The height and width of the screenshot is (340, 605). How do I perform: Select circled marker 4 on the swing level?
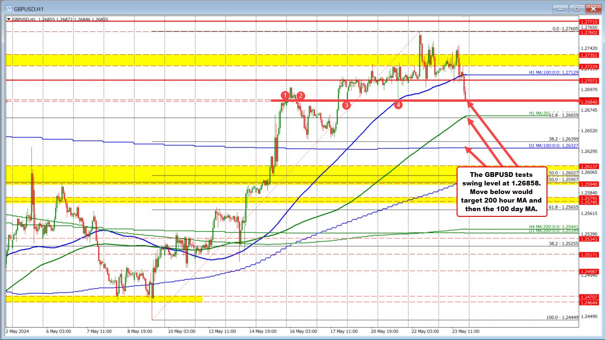tap(399, 105)
